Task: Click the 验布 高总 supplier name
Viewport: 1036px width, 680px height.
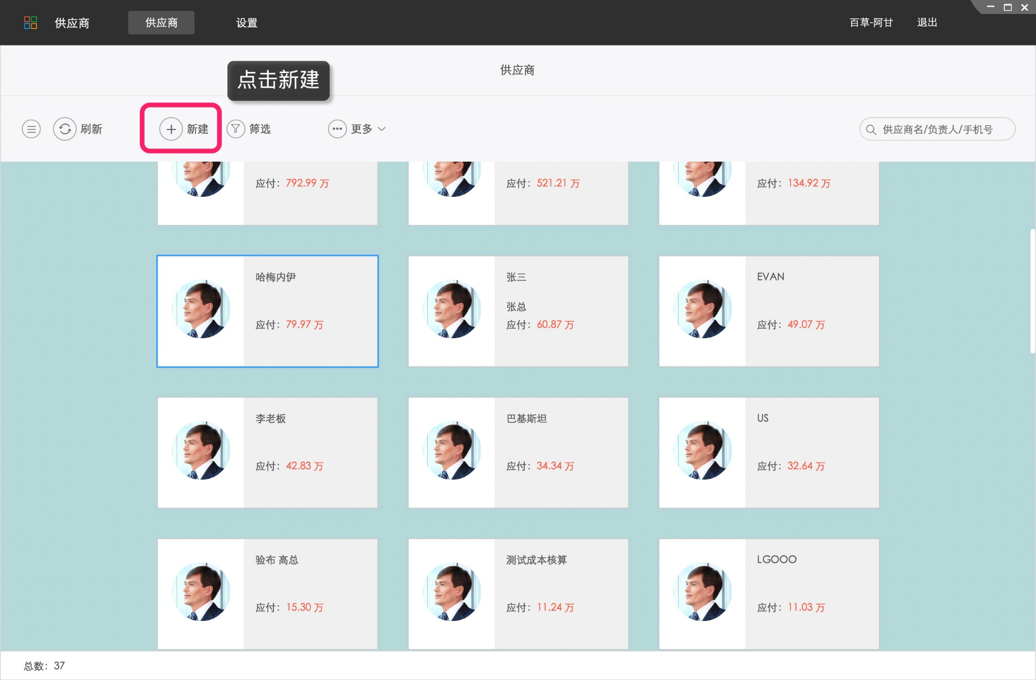Action: pos(277,560)
